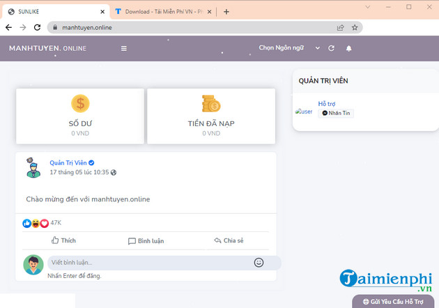Click the SỐ DƯ 0 VND value
Image resolution: width=439 pixels, height=308 pixels.
click(80, 133)
